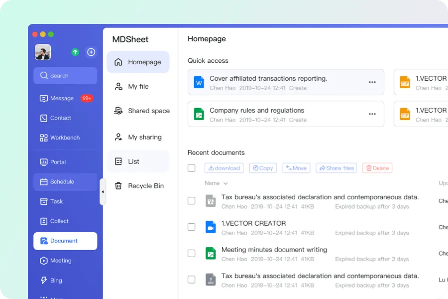Click the green image icon of Meeting minutes
This screenshot has width=448, height=299.
(x=211, y=254)
